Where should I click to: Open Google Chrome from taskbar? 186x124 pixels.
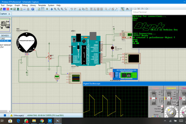[42, 121]
